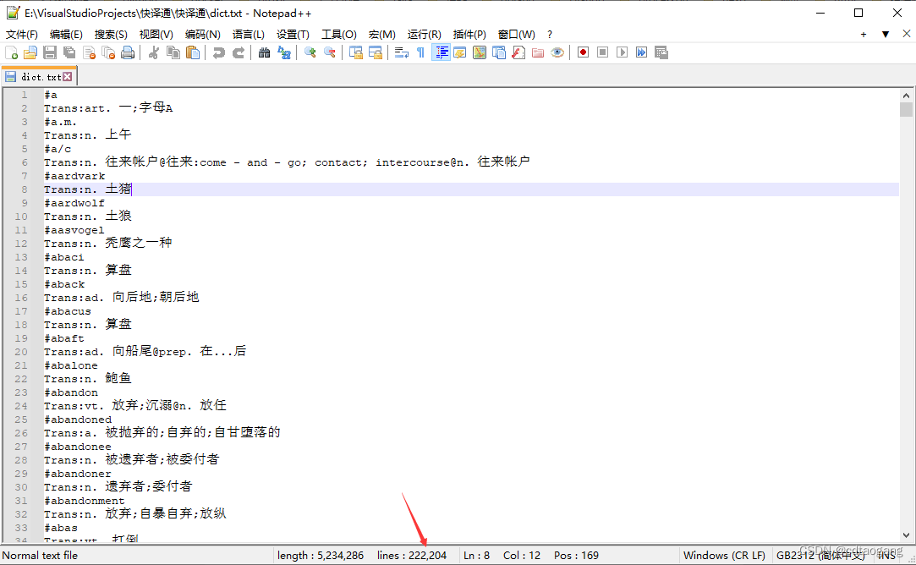Open the 编辑(E) menu
This screenshot has height=565, width=916.
coord(66,35)
